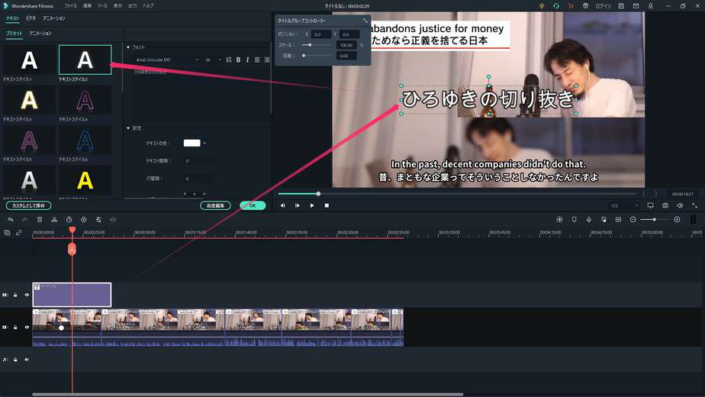Open the speed clock tool in timeline toolbar
The height and width of the screenshot is (397, 705).
point(69,220)
